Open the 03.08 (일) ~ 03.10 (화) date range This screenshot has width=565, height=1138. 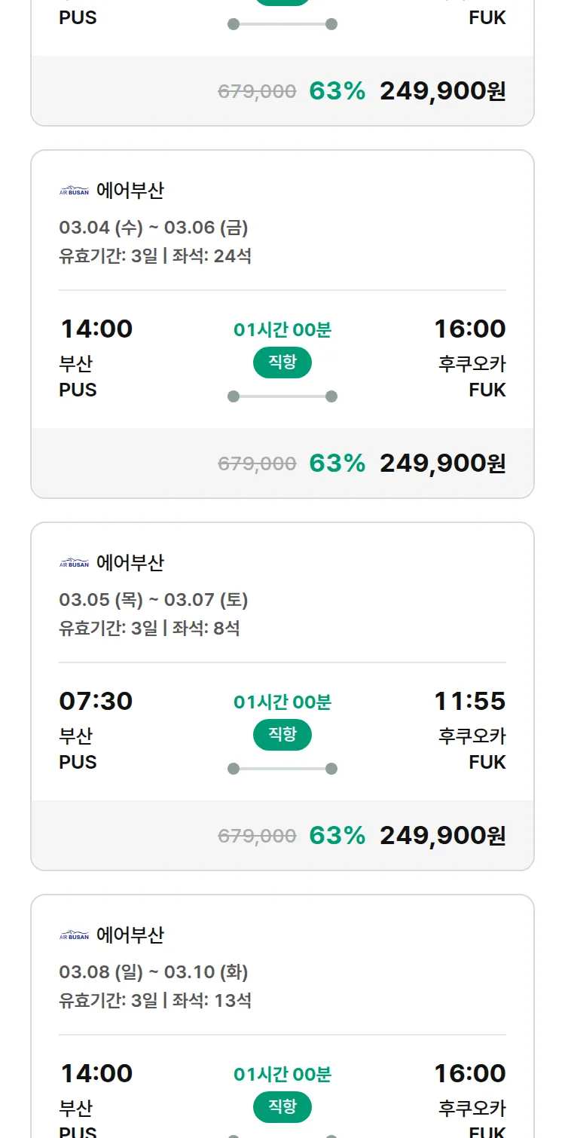(154, 972)
